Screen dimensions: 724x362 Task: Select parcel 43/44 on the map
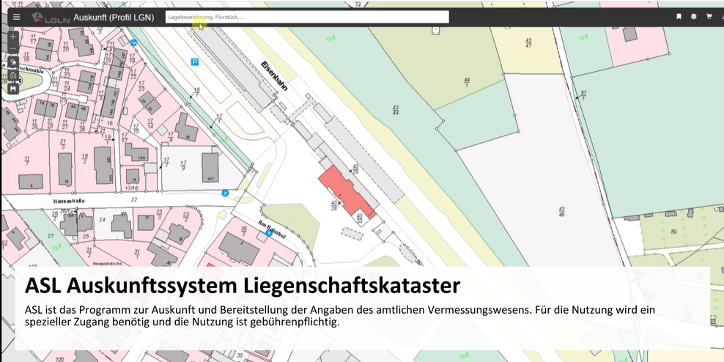[396, 110]
